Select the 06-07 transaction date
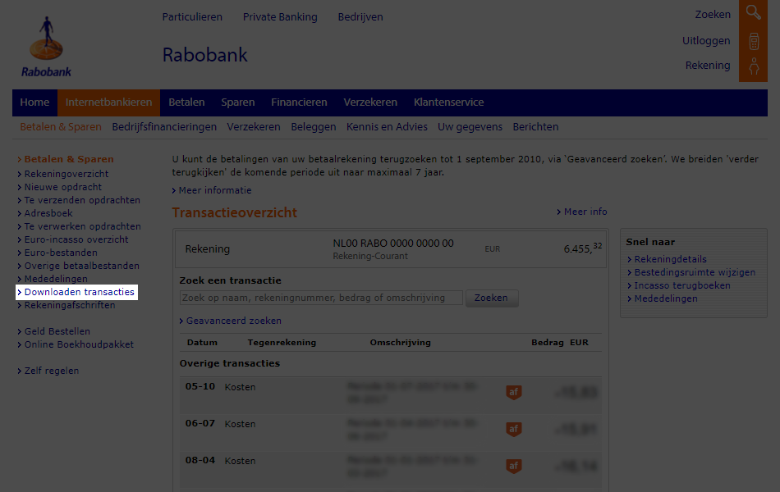Viewport: 780px width, 492px height. (200, 423)
